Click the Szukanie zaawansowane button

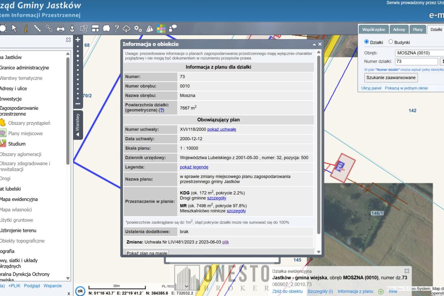click(391, 77)
